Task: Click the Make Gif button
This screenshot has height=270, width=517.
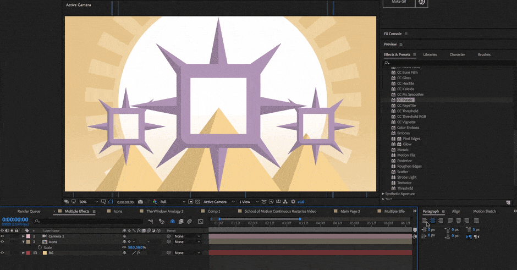Action: [399, 2]
